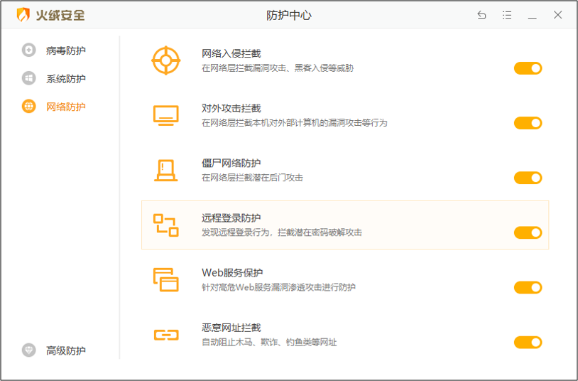Open 恶意网址拦截 settings title

pyautogui.click(x=231, y=328)
